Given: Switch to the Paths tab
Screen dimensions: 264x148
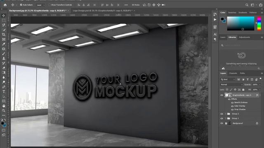Looking at the screenshot, I should click(x=242, y=73).
